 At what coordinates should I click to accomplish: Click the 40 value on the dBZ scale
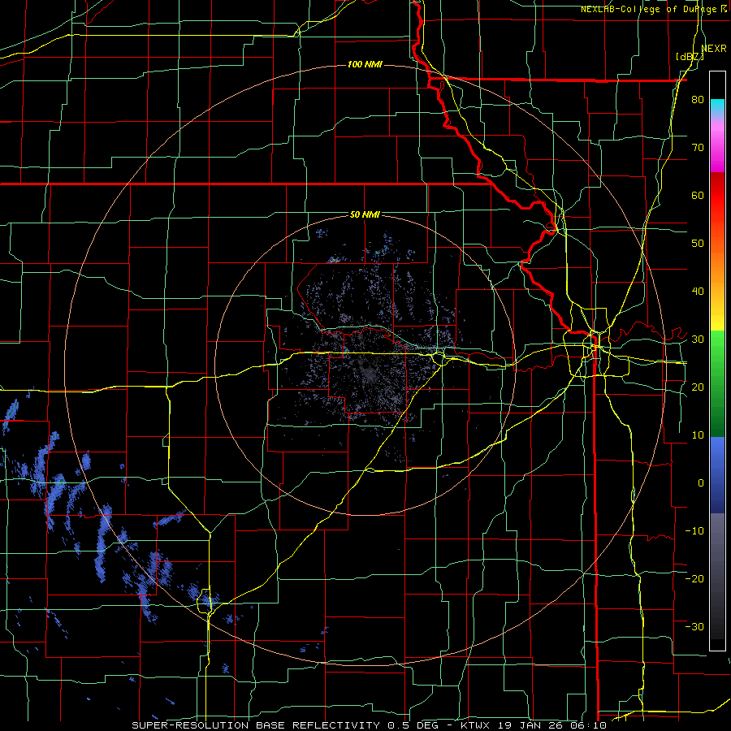point(698,292)
